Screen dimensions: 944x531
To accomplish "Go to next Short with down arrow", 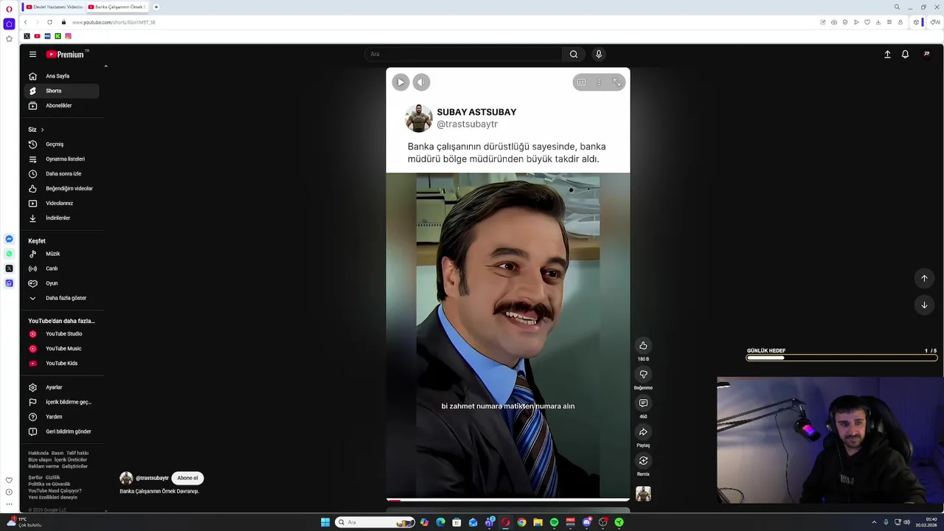I will 924,305.
